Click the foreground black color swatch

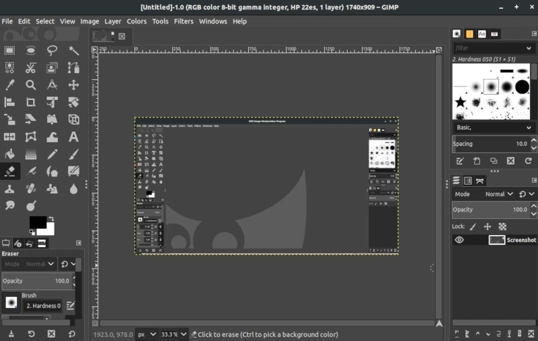[38, 222]
